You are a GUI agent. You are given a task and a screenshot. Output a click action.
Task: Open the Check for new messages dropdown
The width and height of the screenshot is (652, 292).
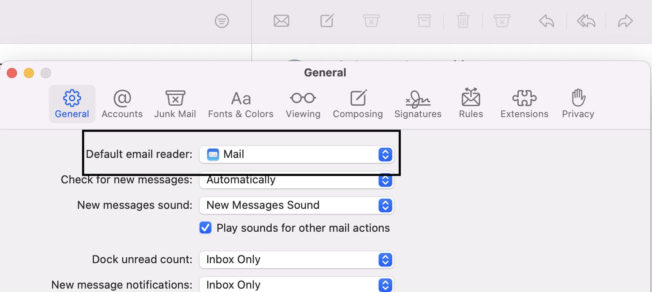click(297, 180)
